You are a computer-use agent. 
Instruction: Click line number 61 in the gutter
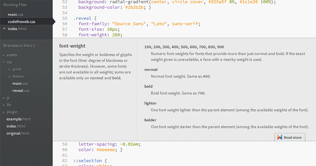pos(65,155)
